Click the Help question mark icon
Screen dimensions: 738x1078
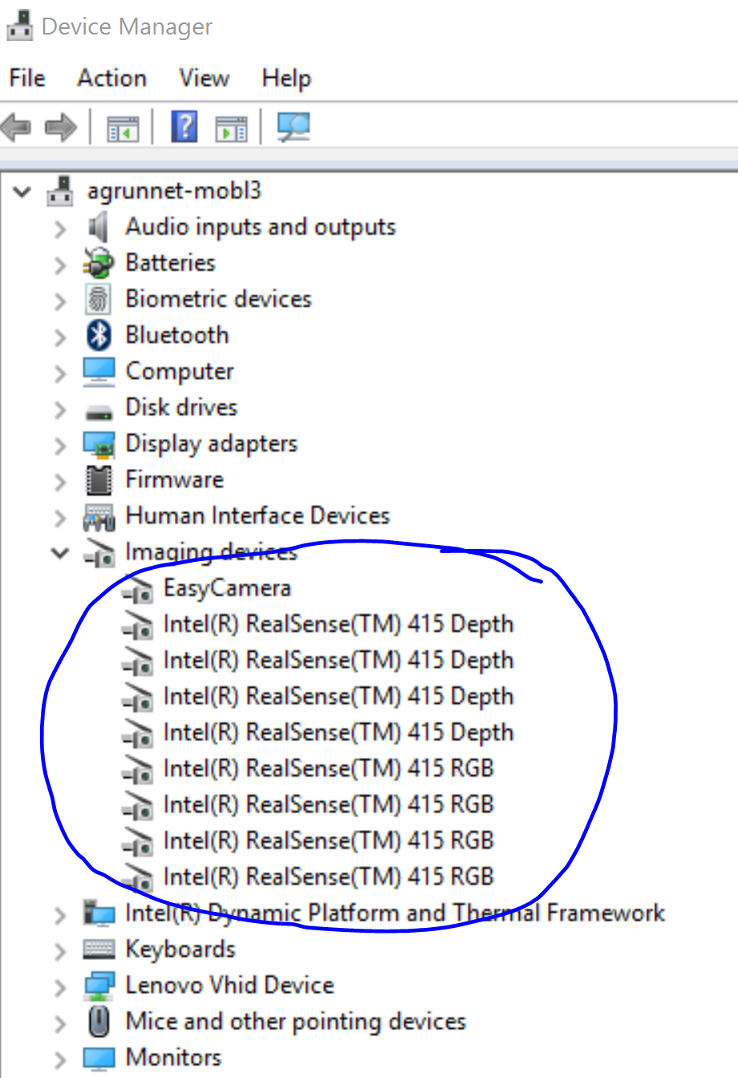point(184,127)
